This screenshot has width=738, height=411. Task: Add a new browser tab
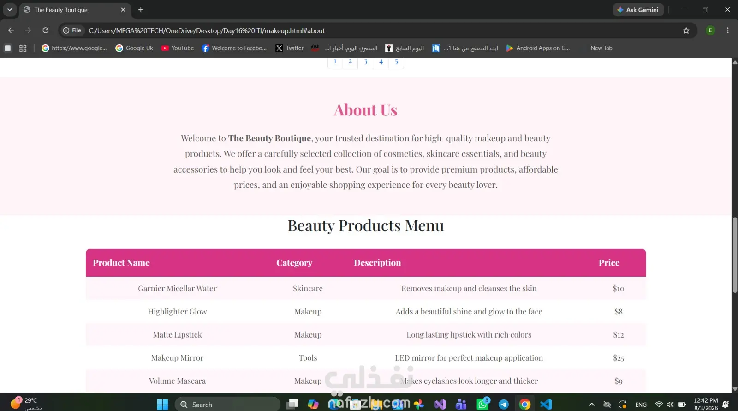pyautogui.click(x=141, y=10)
